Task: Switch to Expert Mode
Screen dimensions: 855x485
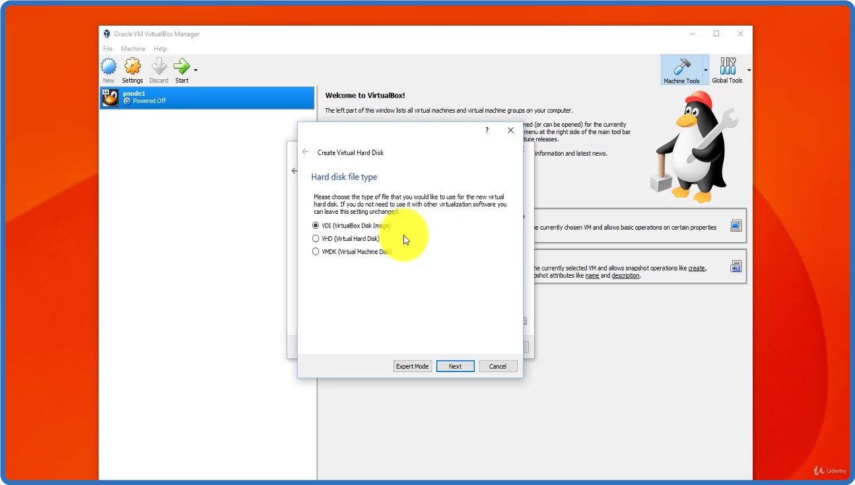Action: tap(412, 366)
